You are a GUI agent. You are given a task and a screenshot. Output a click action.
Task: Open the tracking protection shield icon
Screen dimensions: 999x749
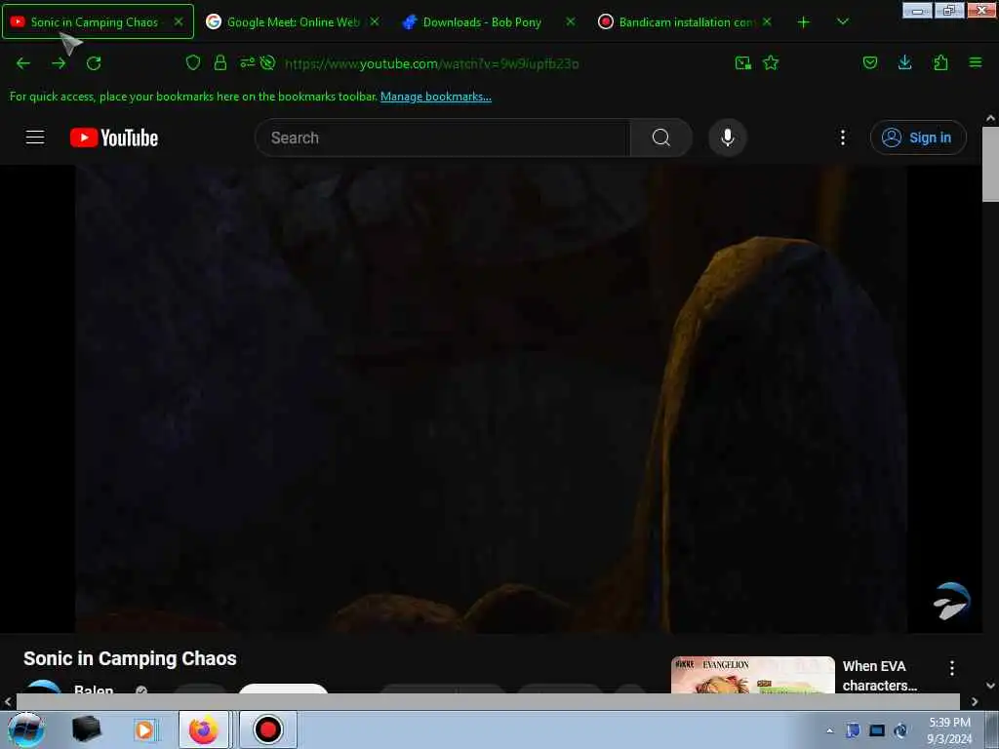[193, 62]
